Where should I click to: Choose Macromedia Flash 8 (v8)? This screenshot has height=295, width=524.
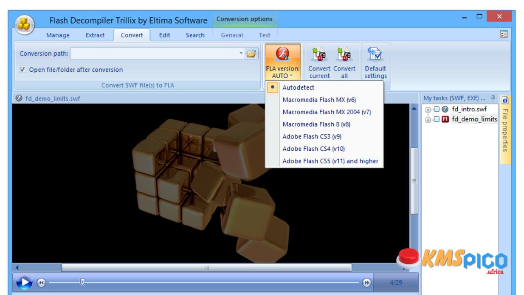(324, 124)
